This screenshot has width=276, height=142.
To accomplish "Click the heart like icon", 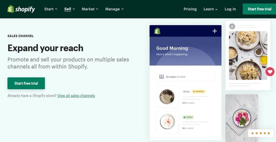I will coord(270,72).
